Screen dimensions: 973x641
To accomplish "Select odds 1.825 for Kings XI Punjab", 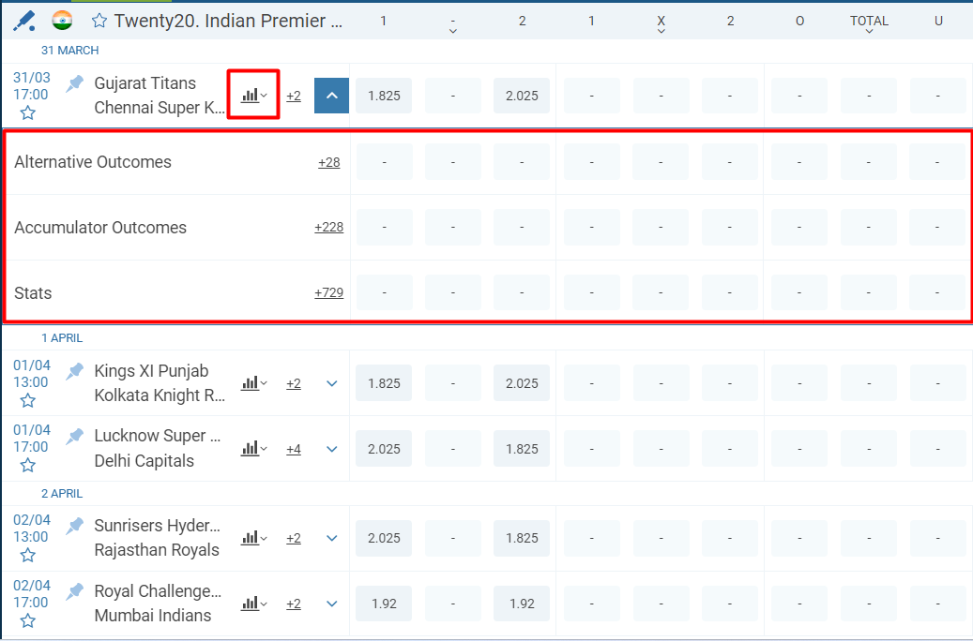I will (384, 383).
